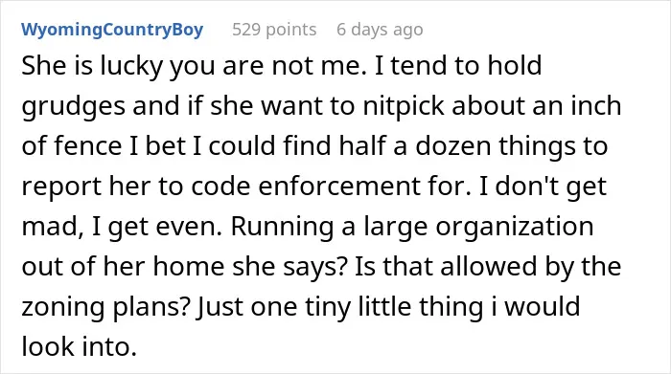This screenshot has width=671, height=374.
Task: Click the comment's opening word "She"
Action: point(44,66)
